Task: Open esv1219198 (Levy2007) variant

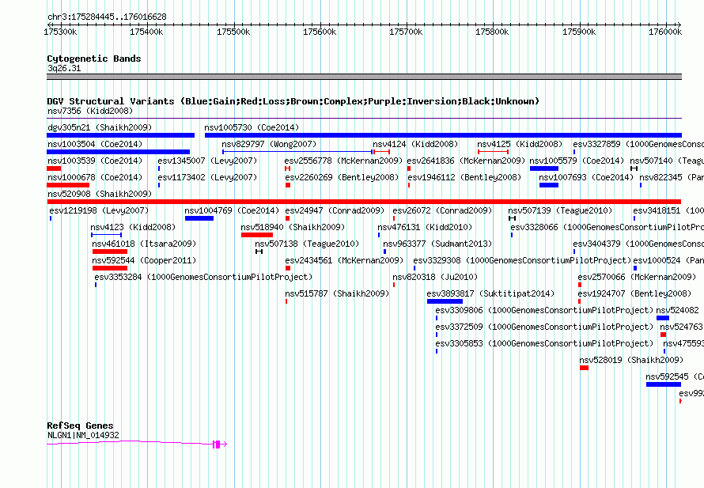Action: pyautogui.click(x=99, y=210)
